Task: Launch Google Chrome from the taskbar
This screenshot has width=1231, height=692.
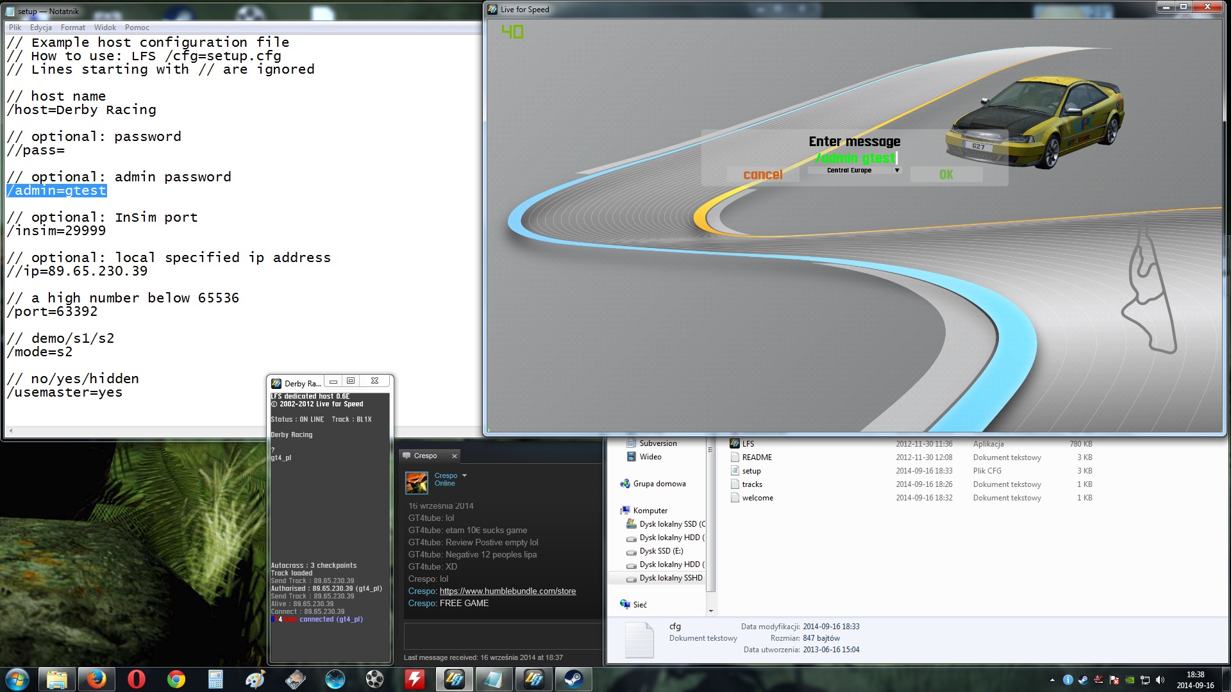Action: click(176, 679)
